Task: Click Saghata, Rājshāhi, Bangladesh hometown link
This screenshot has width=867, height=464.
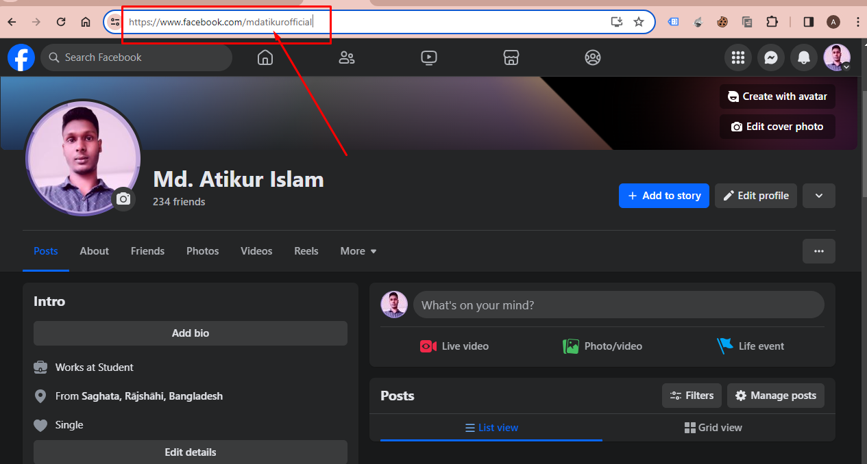Action: 152,396
